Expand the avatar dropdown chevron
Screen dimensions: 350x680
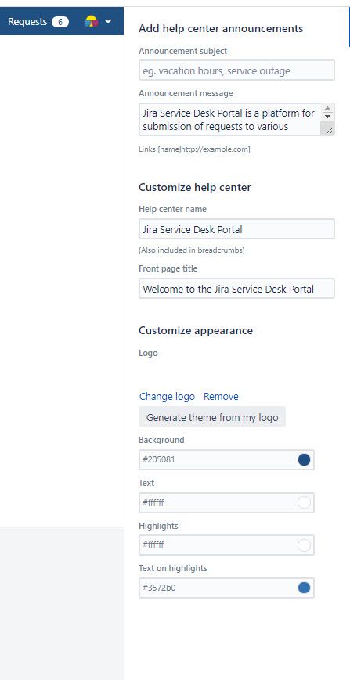108,21
